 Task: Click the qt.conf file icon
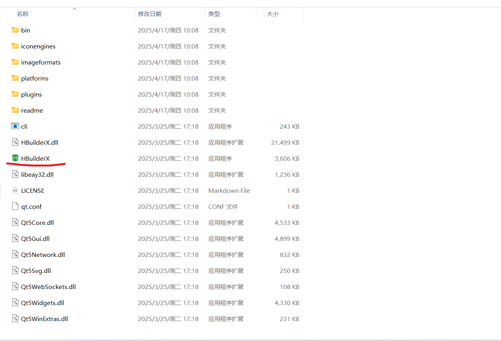click(15, 206)
